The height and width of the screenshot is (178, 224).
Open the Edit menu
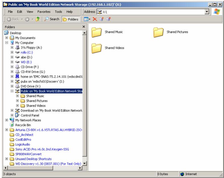coord(20,12)
